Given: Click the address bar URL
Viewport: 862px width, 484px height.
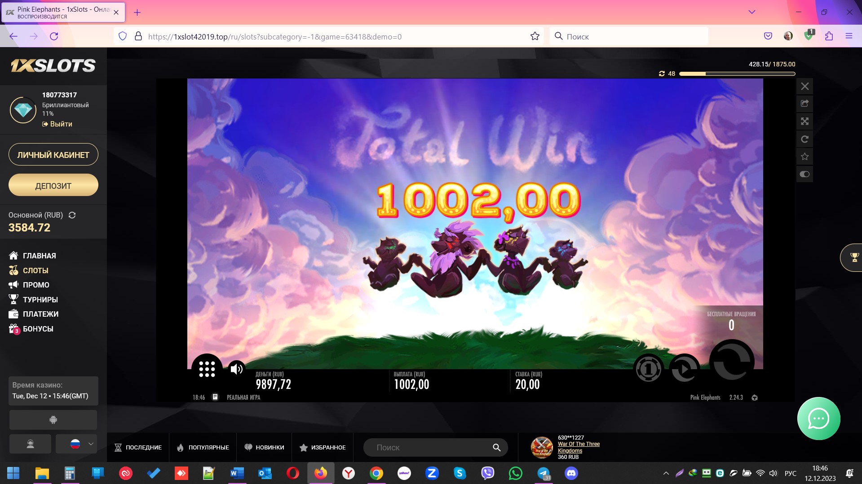Looking at the screenshot, I should (275, 37).
